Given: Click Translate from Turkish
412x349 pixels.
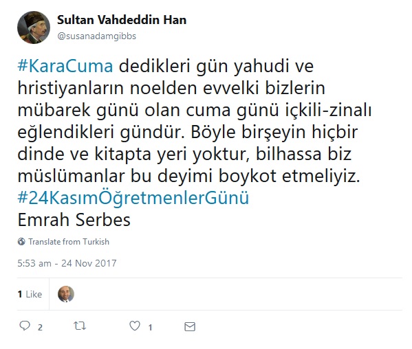Looking at the screenshot, I should click(x=69, y=241).
